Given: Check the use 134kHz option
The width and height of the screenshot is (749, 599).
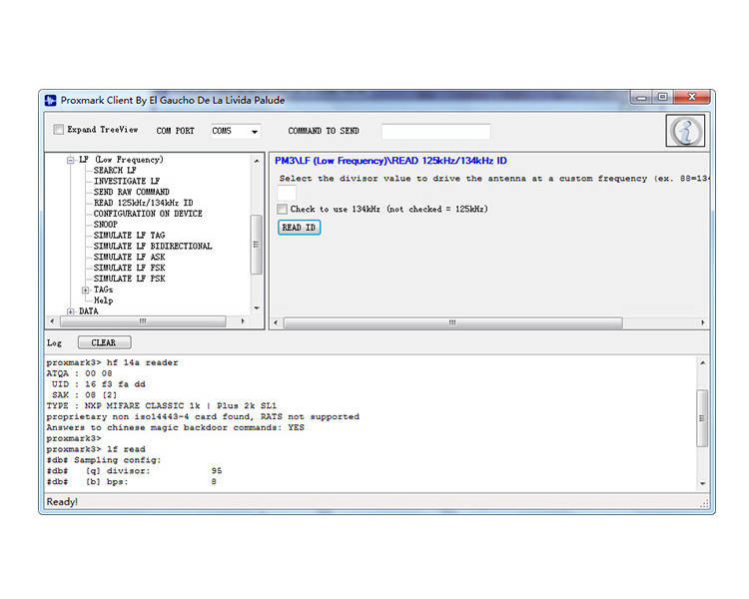Looking at the screenshot, I should point(283,210).
